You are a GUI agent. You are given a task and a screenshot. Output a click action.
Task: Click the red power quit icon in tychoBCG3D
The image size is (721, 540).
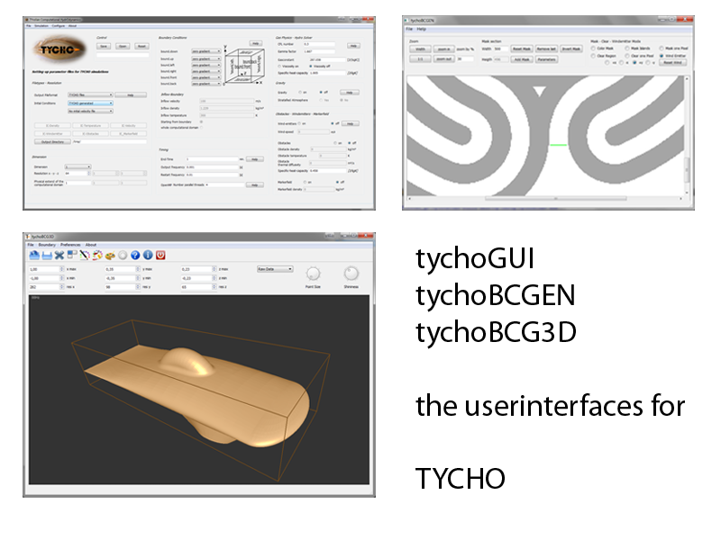click(x=161, y=255)
